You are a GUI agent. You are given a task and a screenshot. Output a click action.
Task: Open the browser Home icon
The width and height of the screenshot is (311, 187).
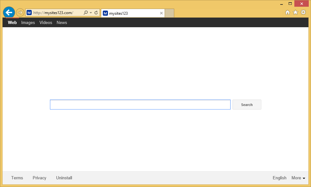coord(288,12)
